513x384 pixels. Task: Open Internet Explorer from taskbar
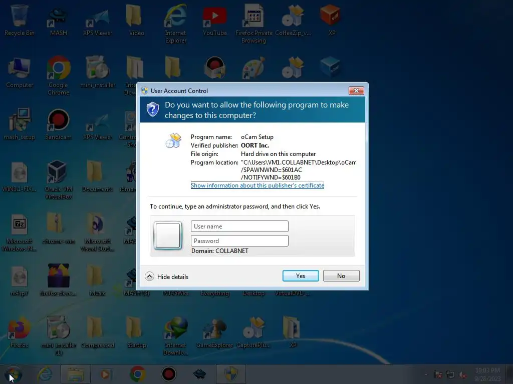click(45, 374)
